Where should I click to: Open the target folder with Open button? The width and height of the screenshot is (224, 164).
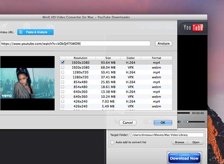point(196,142)
